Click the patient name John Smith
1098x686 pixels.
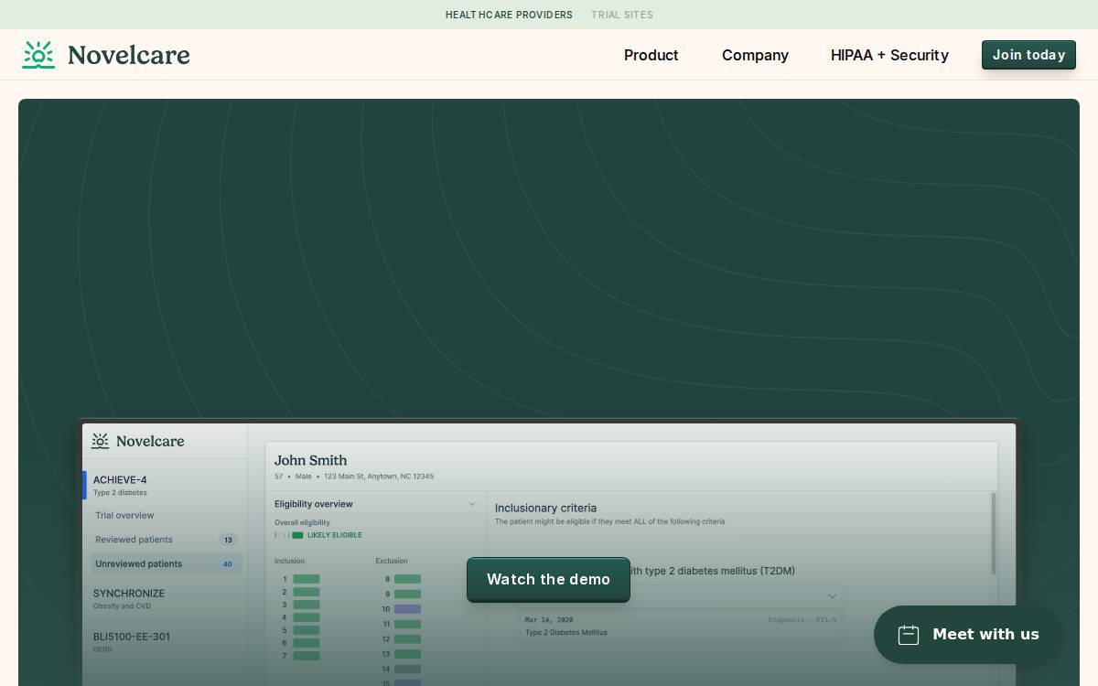pos(311,460)
